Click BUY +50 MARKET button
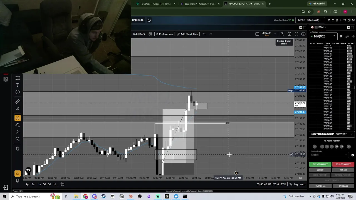Viewport: 356px width, 200px height. [320, 164]
